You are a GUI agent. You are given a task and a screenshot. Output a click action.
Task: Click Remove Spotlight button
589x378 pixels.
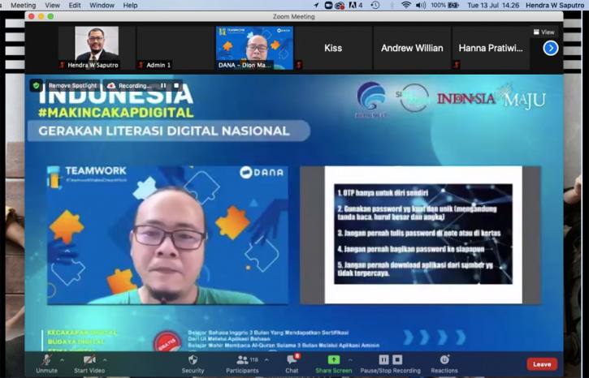click(71, 85)
